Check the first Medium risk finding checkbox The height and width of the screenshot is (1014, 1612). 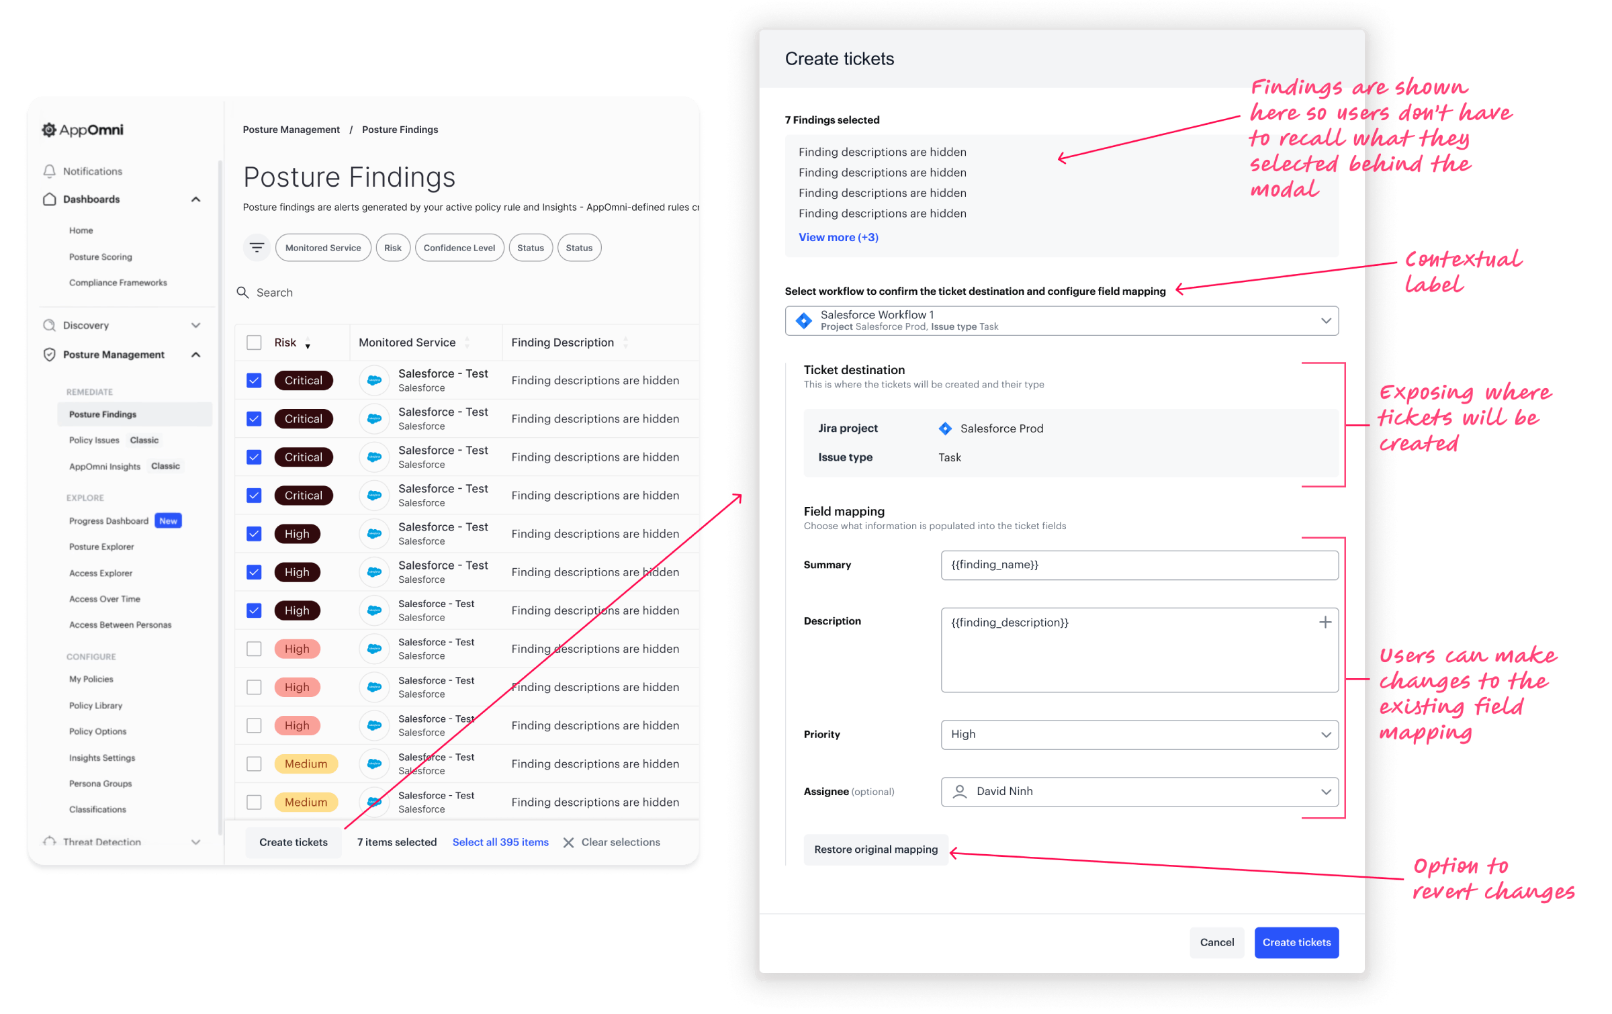pyautogui.click(x=254, y=764)
